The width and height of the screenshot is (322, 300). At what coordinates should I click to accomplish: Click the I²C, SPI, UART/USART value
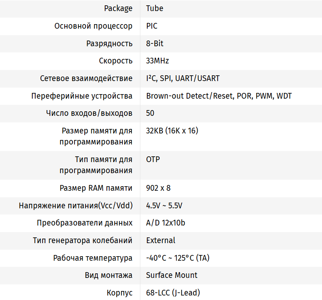(x=183, y=79)
